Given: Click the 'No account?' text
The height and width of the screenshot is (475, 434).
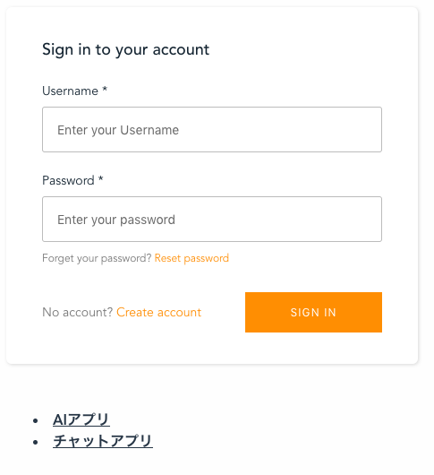Looking at the screenshot, I should pos(78,312).
